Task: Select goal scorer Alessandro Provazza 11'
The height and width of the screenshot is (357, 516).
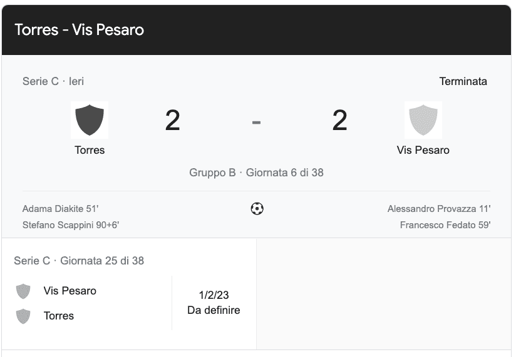Action: pos(438,209)
